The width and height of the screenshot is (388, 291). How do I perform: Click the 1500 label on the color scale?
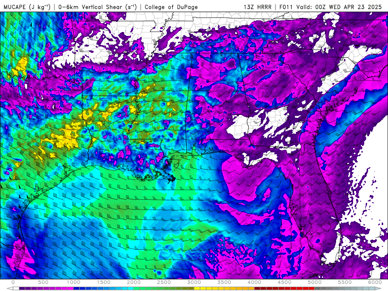tap(103, 282)
